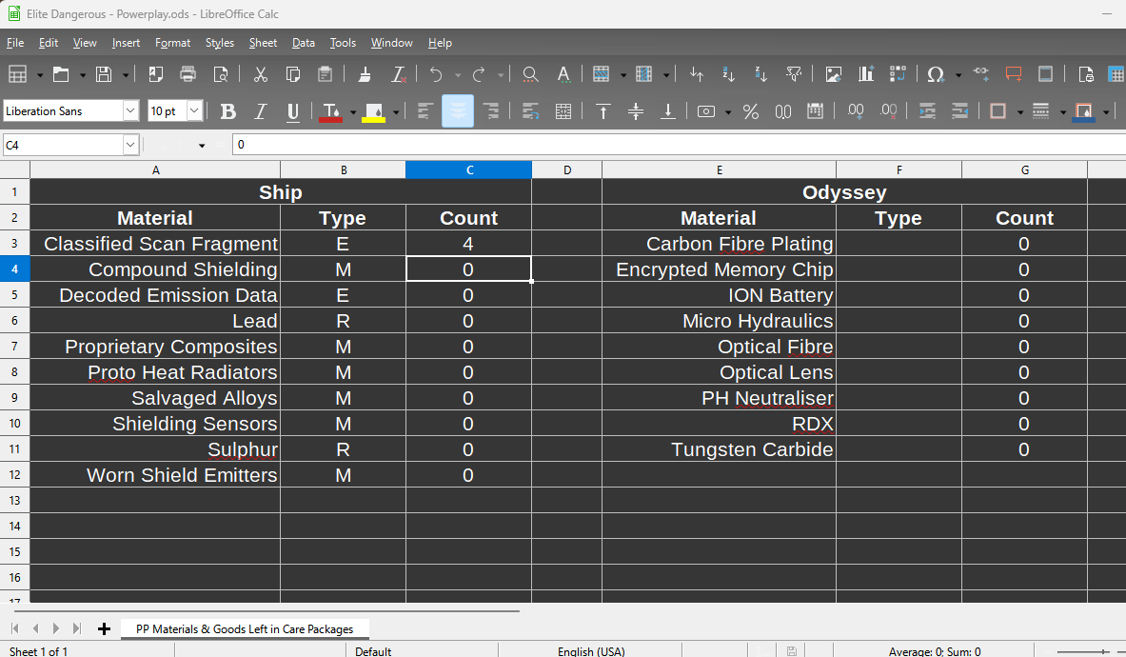Open the Data menu
Screen dimensions: 1126x657
[x=304, y=43]
